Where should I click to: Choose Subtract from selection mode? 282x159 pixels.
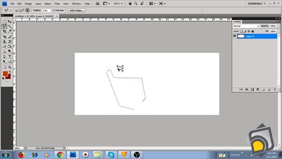(23, 11)
